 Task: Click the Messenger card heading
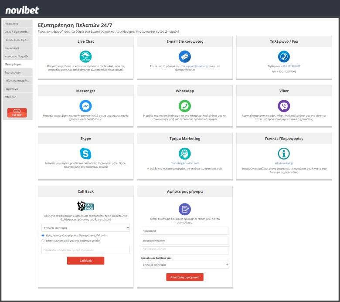point(85,91)
